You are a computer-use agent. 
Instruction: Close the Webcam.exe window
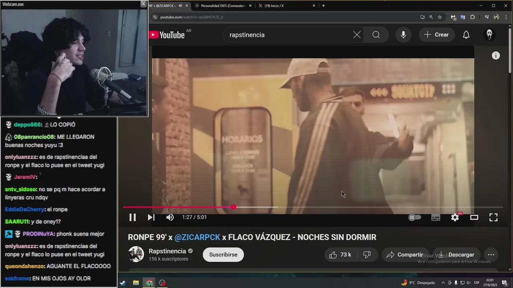(143, 4)
